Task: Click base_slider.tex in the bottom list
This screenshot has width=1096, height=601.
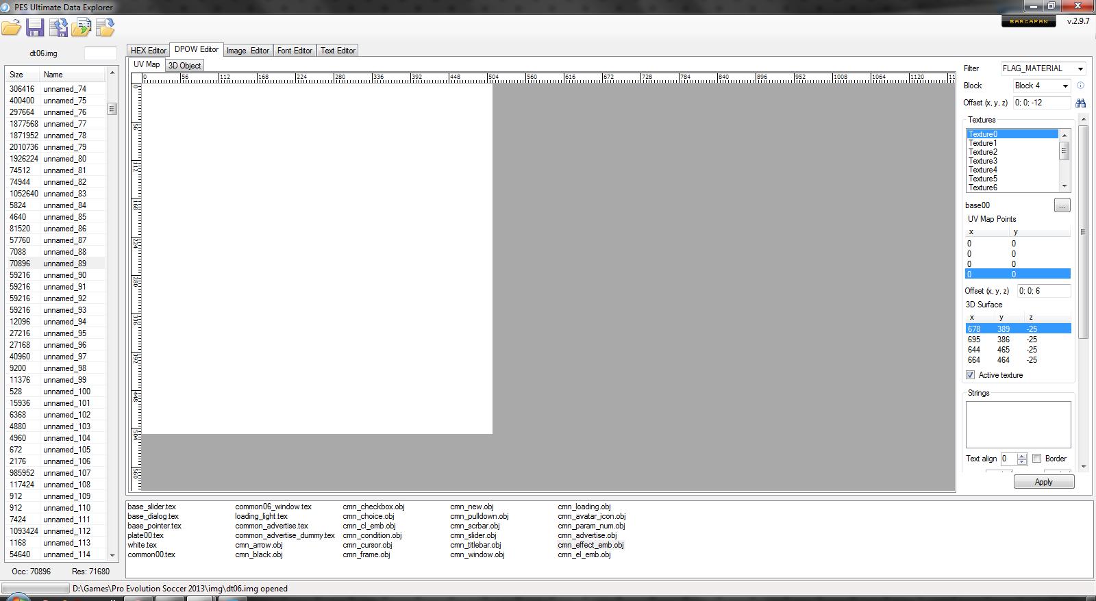Action: pos(151,507)
